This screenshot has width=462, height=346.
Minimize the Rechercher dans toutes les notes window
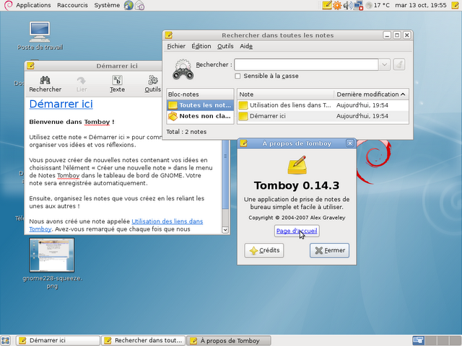[x=387, y=35]
